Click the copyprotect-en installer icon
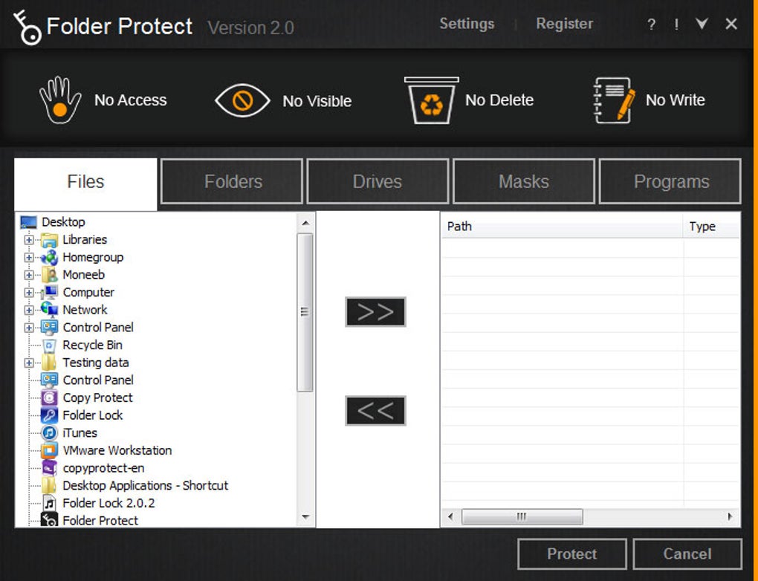The image size is (758, 581). (49, 468)
